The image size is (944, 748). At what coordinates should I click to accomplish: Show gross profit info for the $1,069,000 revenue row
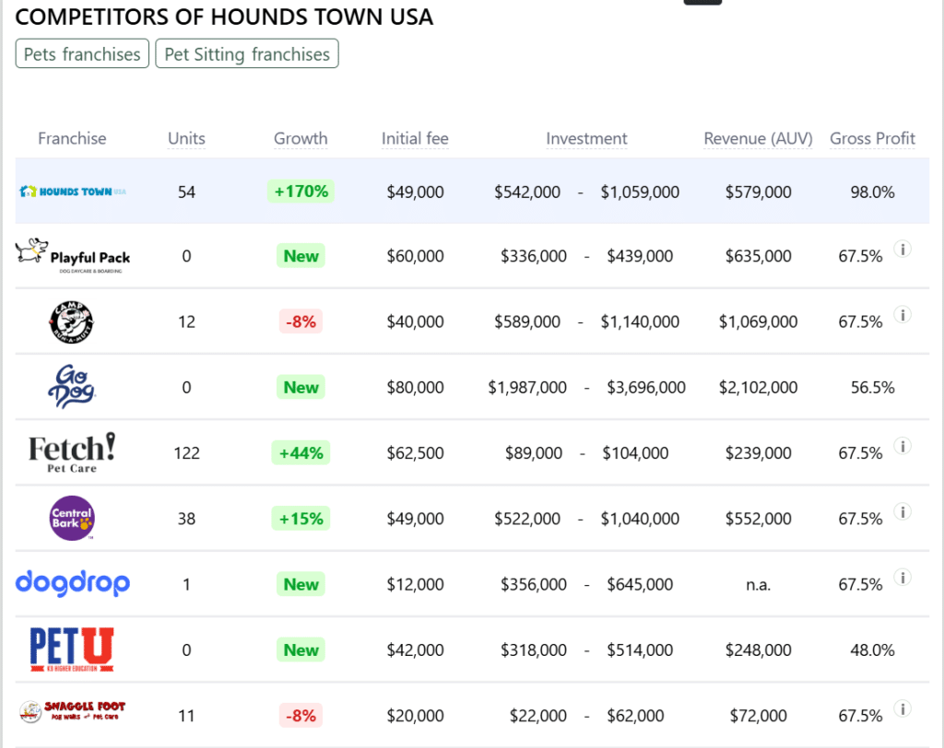pyautogui.click(x=902, y=315)
